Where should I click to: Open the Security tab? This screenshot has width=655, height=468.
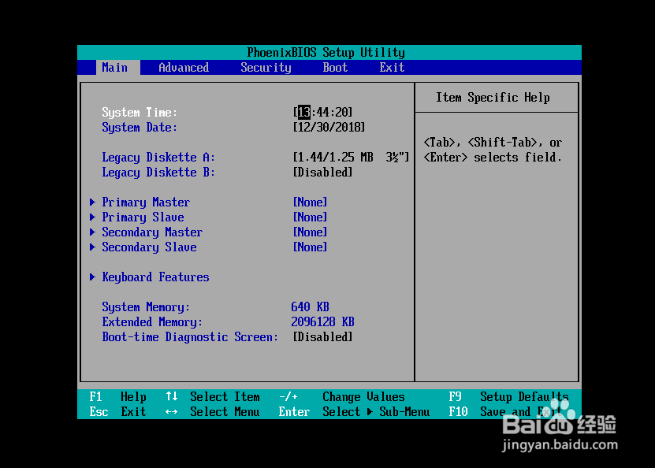[x=266, y=68]
